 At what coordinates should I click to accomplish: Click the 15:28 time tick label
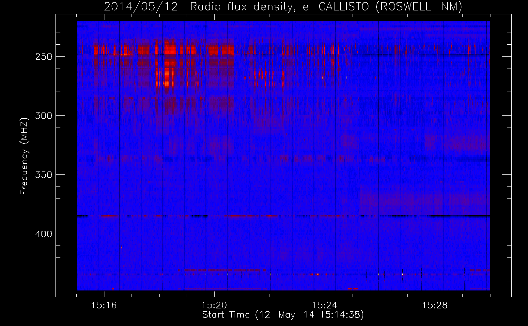pyautogui.click(x=435, y=305)
